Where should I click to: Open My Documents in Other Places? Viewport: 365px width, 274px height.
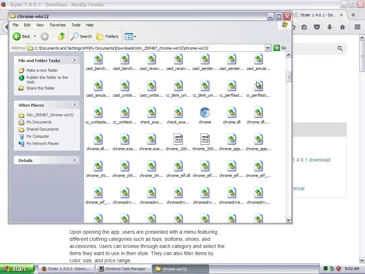(x=39, y=122)
